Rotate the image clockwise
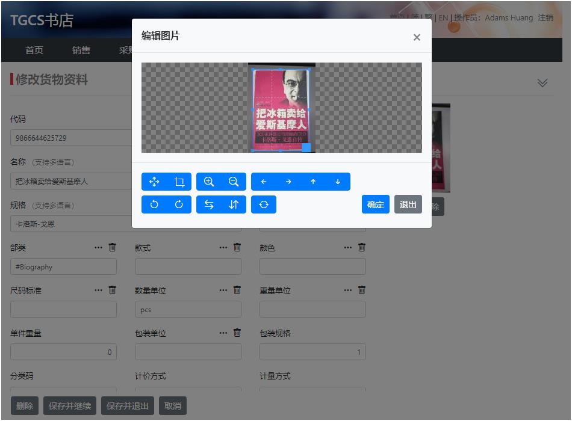572x421 pixels. 179,204
